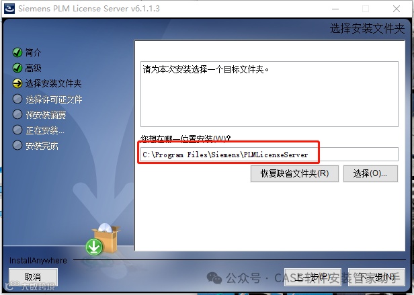Open folder chooser with 选择(O)... button
The image size is (414, 295).
370,173
